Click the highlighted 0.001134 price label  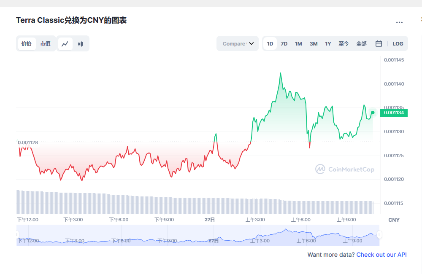393,113
